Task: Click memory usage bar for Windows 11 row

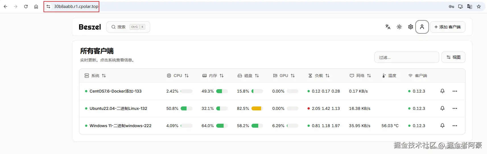Action: [222, 126]
